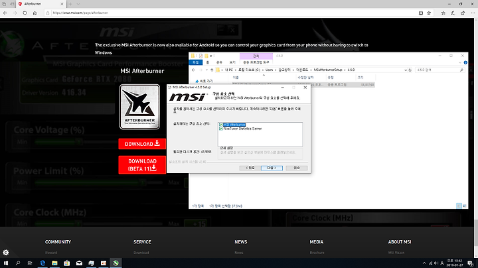478x268 pixels.
Task: Add page to favorites star icon
Action: pyautogui.click(x=429, y=13)
